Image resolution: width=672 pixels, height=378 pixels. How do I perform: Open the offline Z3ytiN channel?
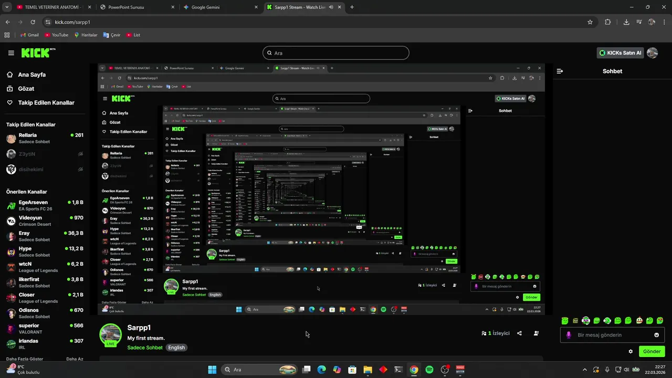45,154
